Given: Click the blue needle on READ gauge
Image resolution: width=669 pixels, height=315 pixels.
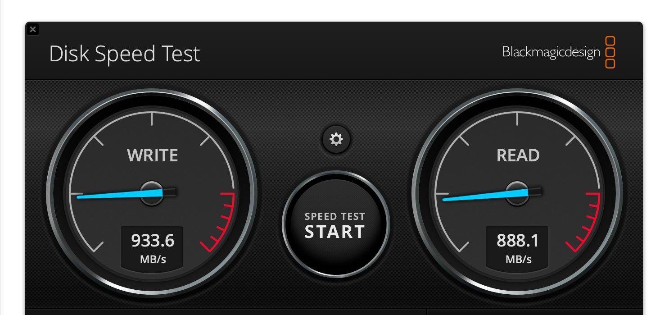Looking at the screenshot, I should pyautogui.click(x=485, y=194).
